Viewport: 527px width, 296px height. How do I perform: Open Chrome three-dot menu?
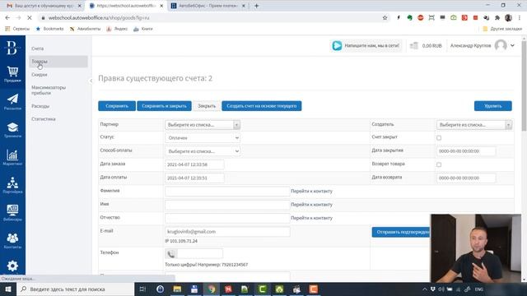(x=520, y=18)
